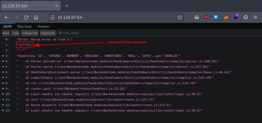Open a new browser tab
262x123 pixels.
67,6
